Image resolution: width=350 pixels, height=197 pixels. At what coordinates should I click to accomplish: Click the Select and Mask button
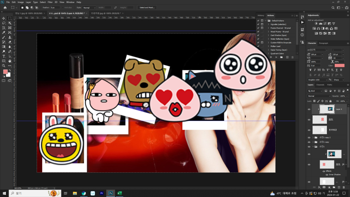[x=147, y=7]
